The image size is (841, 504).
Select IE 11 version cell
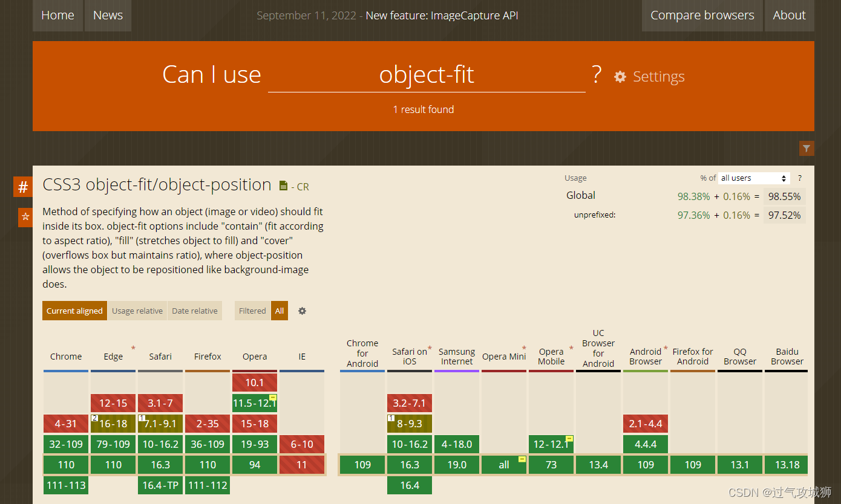[302, 465]
